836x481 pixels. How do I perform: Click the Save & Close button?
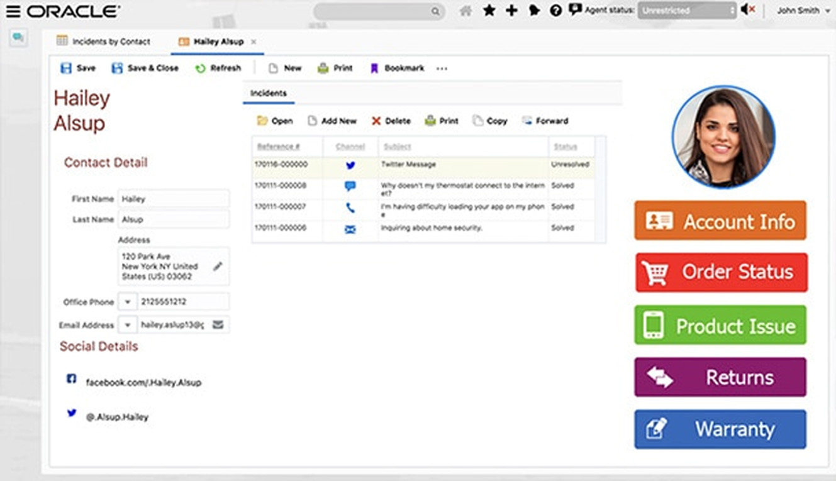tap(145, 68)
